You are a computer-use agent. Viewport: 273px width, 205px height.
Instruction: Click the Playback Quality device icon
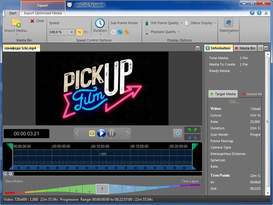coord(147,32)
